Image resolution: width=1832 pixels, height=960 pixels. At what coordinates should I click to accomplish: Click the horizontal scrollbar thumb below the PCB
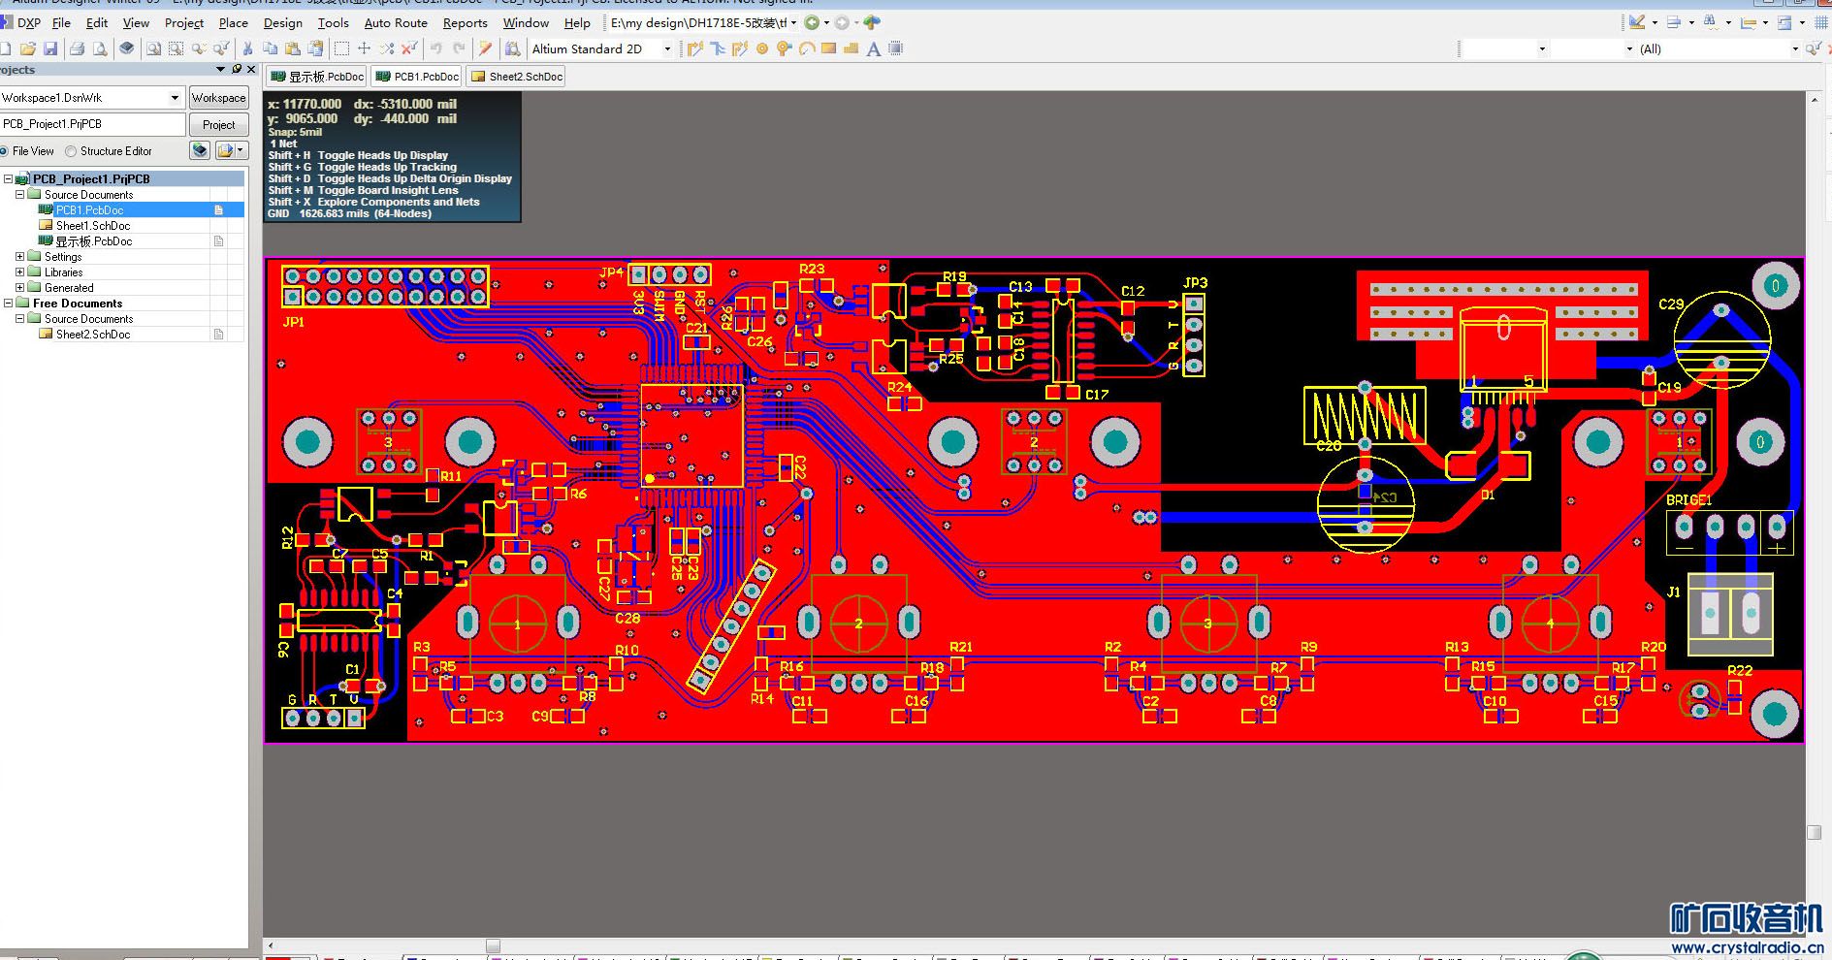pyautogui.click(x=493, y=945)
